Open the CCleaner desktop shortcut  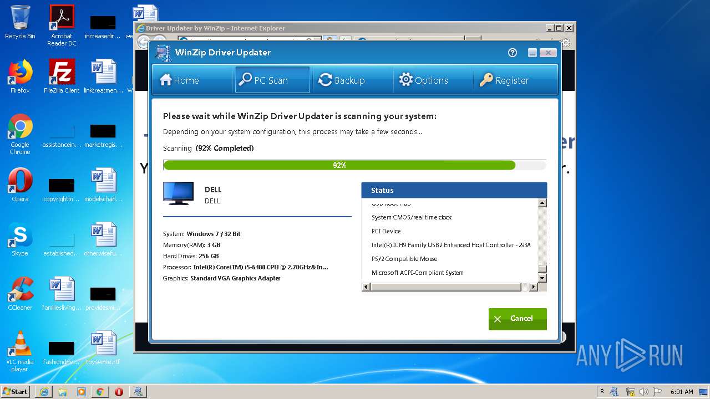pos(20,294)
